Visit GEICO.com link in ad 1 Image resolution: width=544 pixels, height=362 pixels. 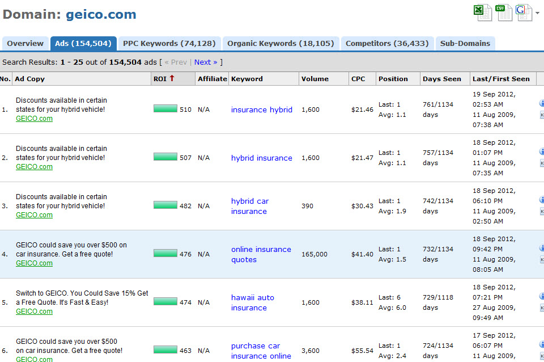click(35, 119)
